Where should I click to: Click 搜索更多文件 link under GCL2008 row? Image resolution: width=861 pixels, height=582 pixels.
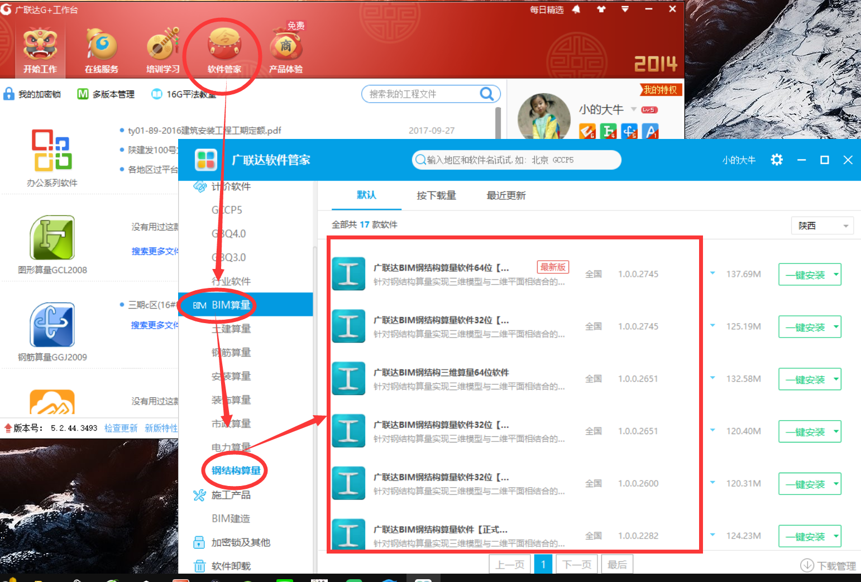tap(155, 251)
